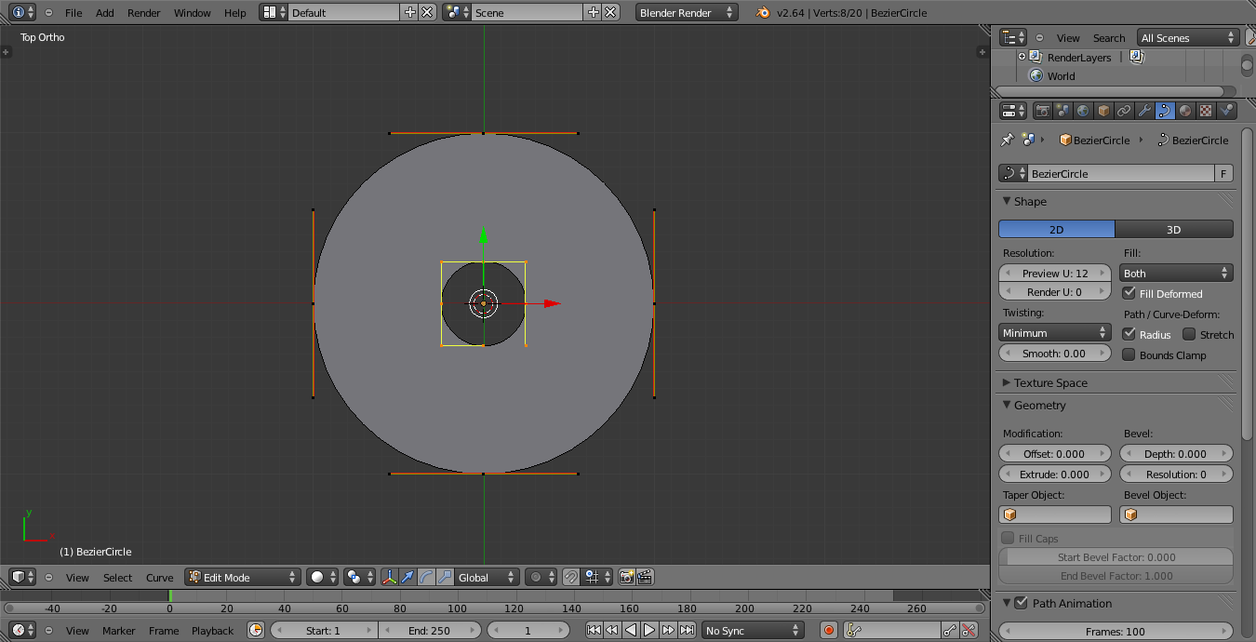The height and width of the screenshot is (642, 1256).
Task: Click the OpenGL render image camera icon
Action: pos(627,577)
